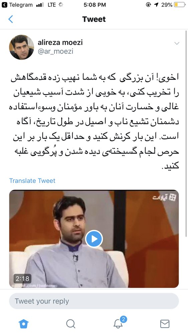Click the Aparat logo on video
Viewport: 188px width, 335px height.
tap(164, 198)
